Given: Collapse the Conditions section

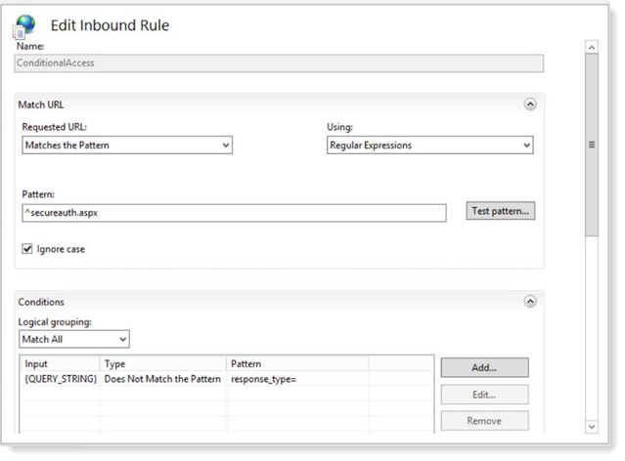Looking at the screenshot, I should click(x=530, y=302).
